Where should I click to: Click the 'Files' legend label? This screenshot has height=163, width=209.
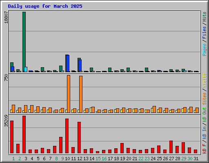click(x=205, y=33)
